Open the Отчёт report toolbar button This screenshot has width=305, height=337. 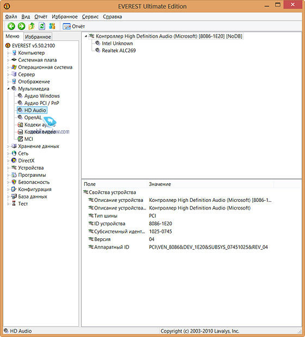click(x=74, y=26)
